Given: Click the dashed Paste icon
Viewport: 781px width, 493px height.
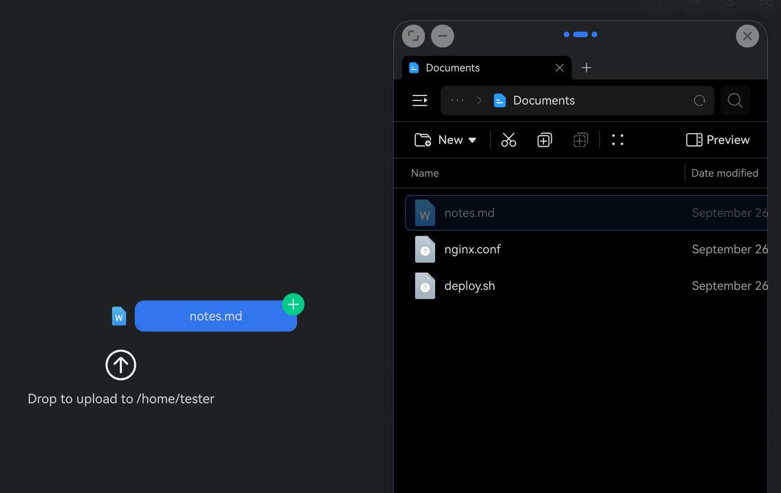Looking at the screenshot, I should coord(581,140).
